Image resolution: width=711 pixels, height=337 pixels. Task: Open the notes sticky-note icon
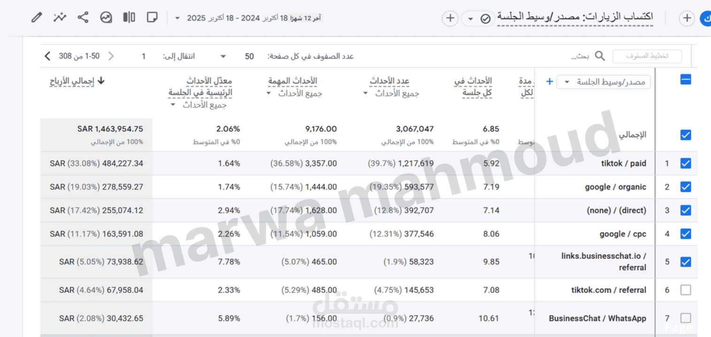[151, 17]
